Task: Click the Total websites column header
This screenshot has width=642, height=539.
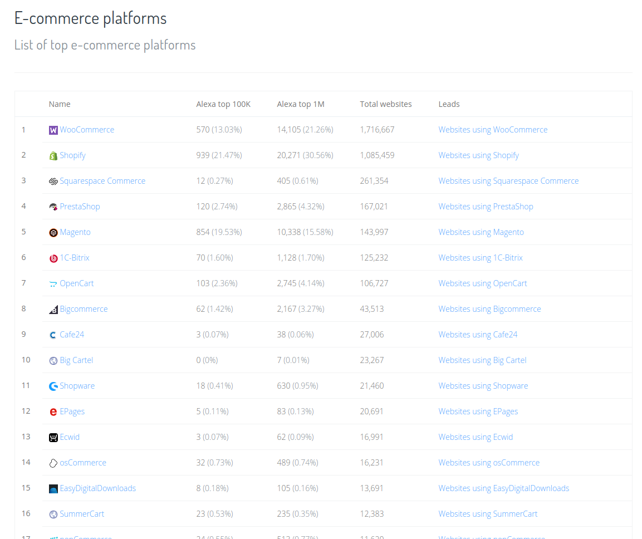Action: click(386, 104)
